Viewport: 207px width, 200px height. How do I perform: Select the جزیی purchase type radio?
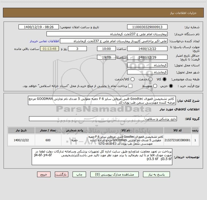(x=171, y=86)
